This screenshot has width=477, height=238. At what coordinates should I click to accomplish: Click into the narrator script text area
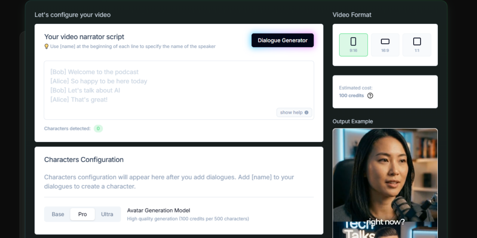179,90
